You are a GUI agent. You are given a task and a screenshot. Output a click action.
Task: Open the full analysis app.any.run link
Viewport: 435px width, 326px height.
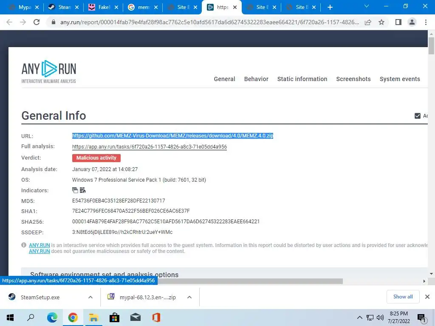click(x=150, y=146)
